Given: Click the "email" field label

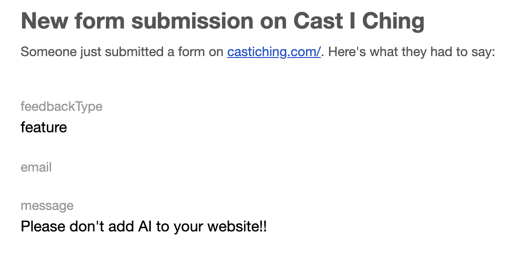Looking at the screenshot, I should click(x=36, y=167).
